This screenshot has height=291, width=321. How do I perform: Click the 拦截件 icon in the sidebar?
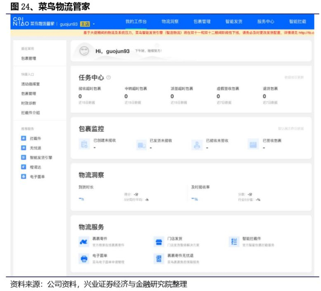pos(24,138)
